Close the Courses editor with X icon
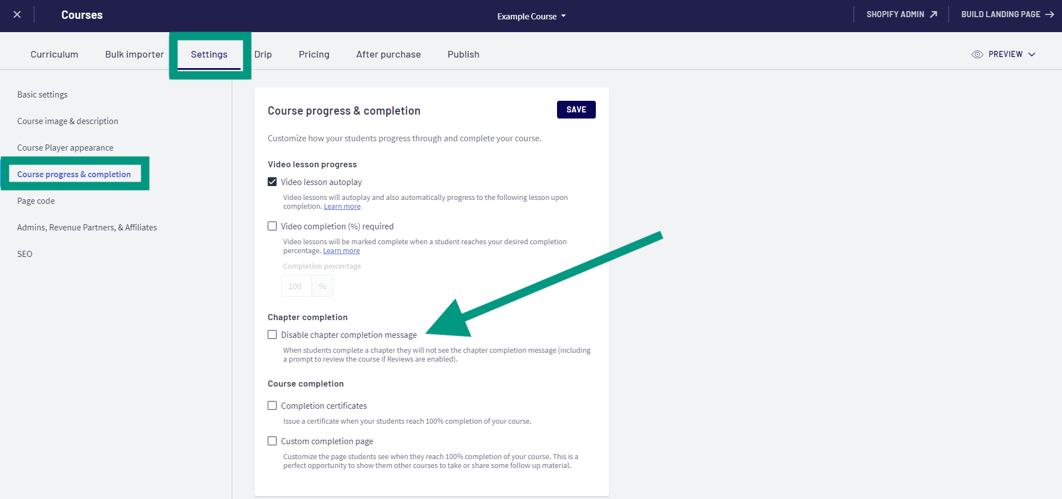Screen dimensions: 1062x499 (17, 15)
